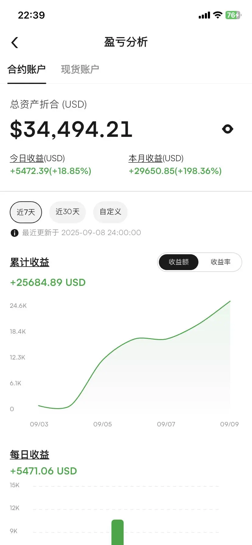Switch to the 现货账户 tab

coord(80,69)
